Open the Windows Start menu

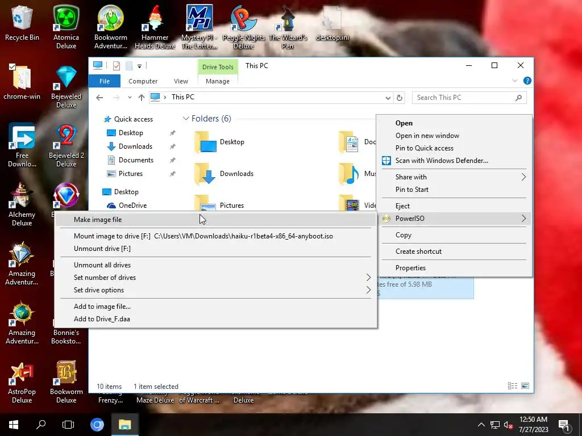[x=14, y=425]
